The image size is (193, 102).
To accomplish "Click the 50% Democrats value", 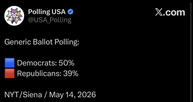I will [x=66, y=63].
